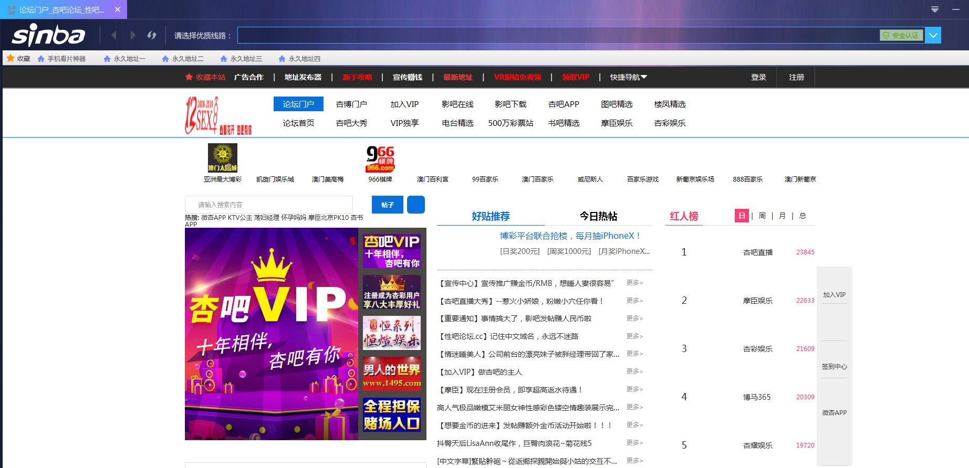
Task: Open 更多> next to 【宣传中心】 post
Action: (634, 283)
